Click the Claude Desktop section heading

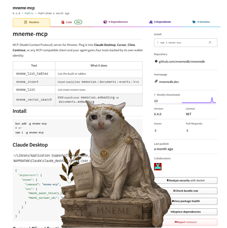pos(30,145)
